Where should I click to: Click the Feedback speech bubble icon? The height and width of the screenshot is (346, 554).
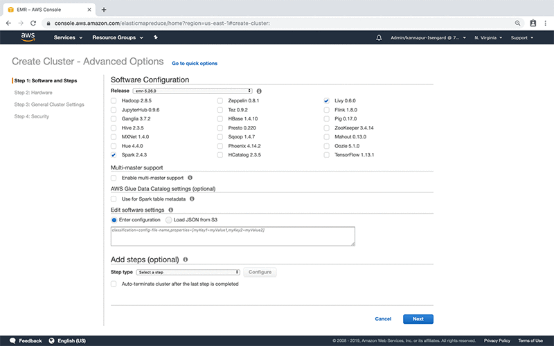coord(12,340)
